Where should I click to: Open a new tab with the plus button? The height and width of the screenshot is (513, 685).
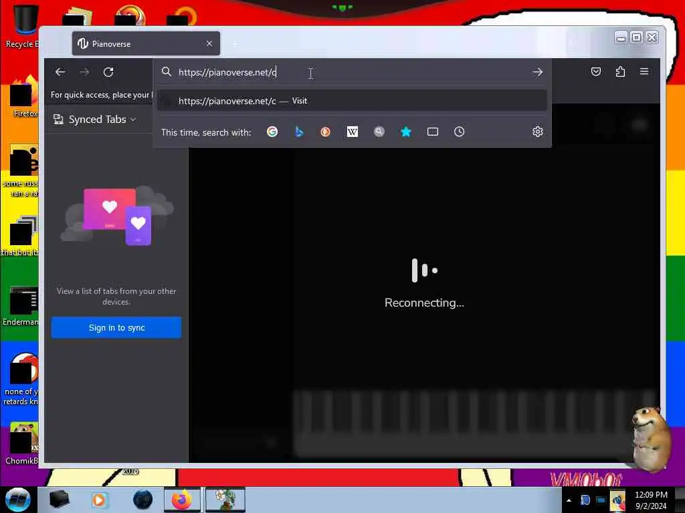pyautogui.click(x=235, y=44)
